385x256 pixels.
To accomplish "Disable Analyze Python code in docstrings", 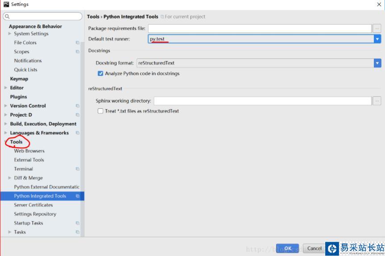I will (100, 74).
